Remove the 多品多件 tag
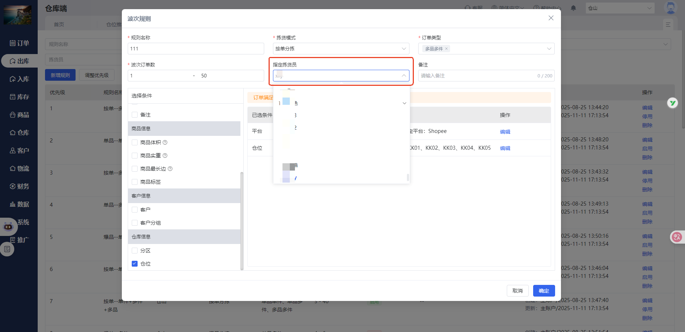The width and height of the screenshot is (685, 332). click(x=446, y=49)
